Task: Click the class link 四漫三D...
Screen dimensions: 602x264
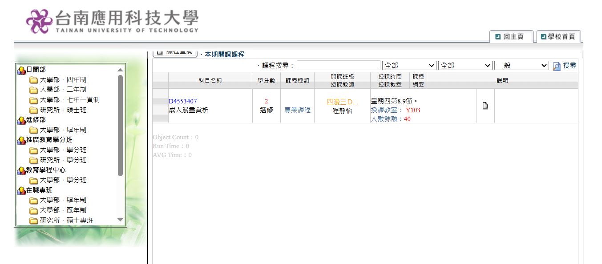Action: click(342, 102)
